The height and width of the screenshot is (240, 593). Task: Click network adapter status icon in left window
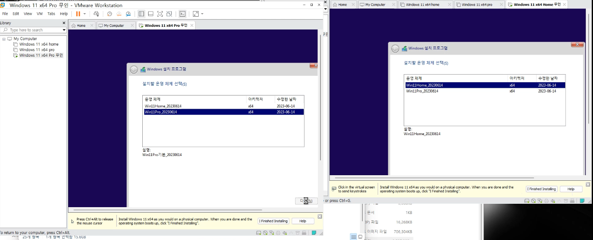click(271, 233)
